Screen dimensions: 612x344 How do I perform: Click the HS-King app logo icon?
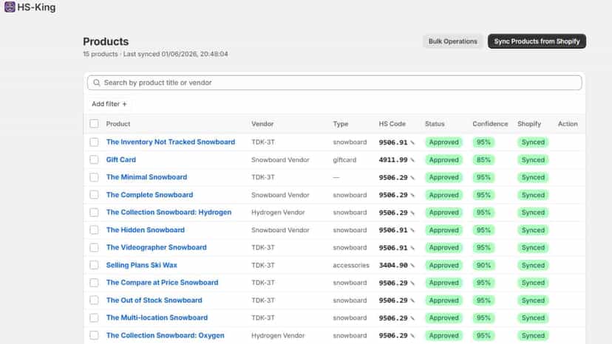click(x=10, y=7)
